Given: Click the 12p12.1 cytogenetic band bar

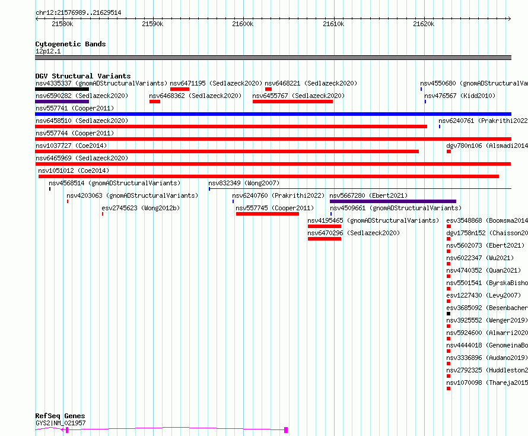Looking at the screenshot, I should (x=273, y=58).
